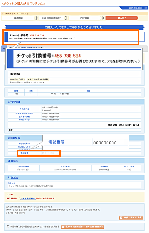Image resolution: width=149 pixels, height=233 pixels.
Task: Click the enlarged チケット引換番号 callout
Action: tap(74, 59)
